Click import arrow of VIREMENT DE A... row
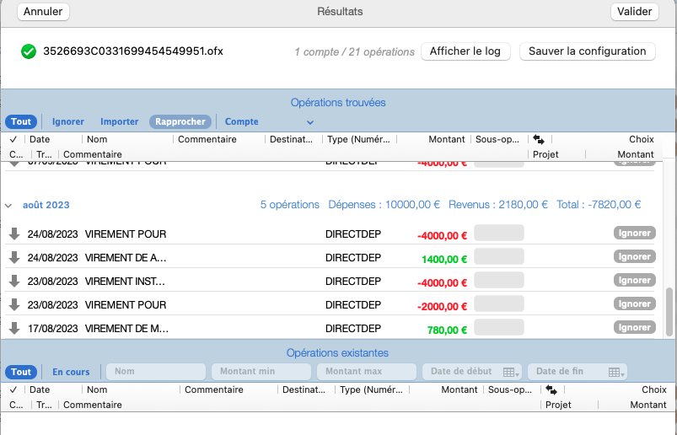The width and height of the screenshot is (677, 435). (x=14, y=257)
